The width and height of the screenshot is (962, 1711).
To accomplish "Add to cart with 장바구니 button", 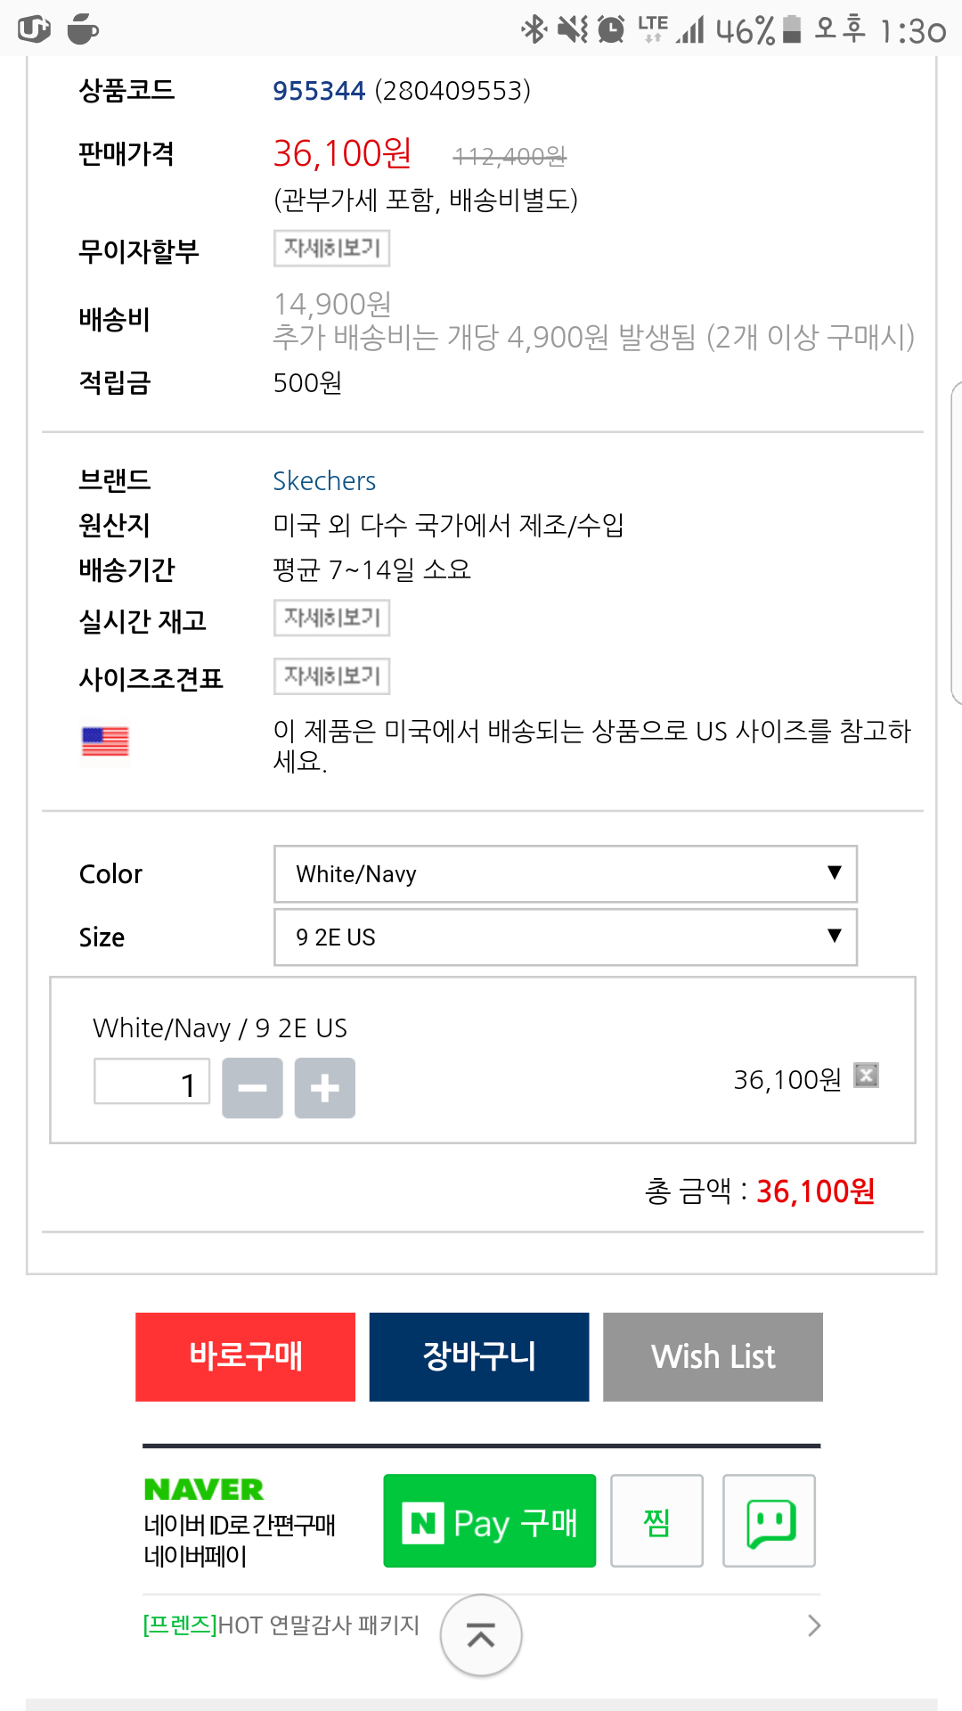I will [x=479, y=1356].
